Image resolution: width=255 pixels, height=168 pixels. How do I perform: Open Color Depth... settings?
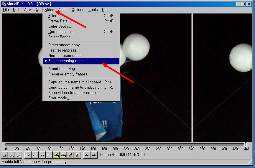click(x=81, y=26)
